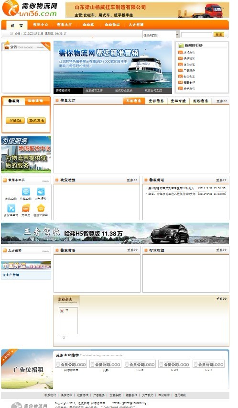Open the 哈弗H5智尊版 car banner ad
The height and width of the screenshot is (408, 238).
pyautogui.click(x=115, y=233)
